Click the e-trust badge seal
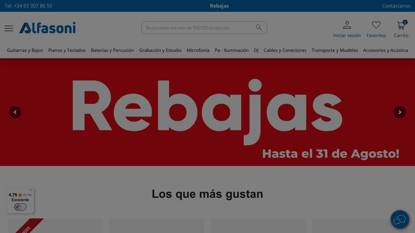Screen dimensions: 415x233 pos(20,207)
